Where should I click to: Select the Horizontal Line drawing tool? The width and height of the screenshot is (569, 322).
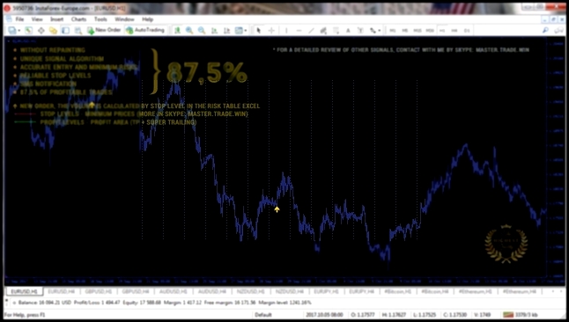point(299,31)
